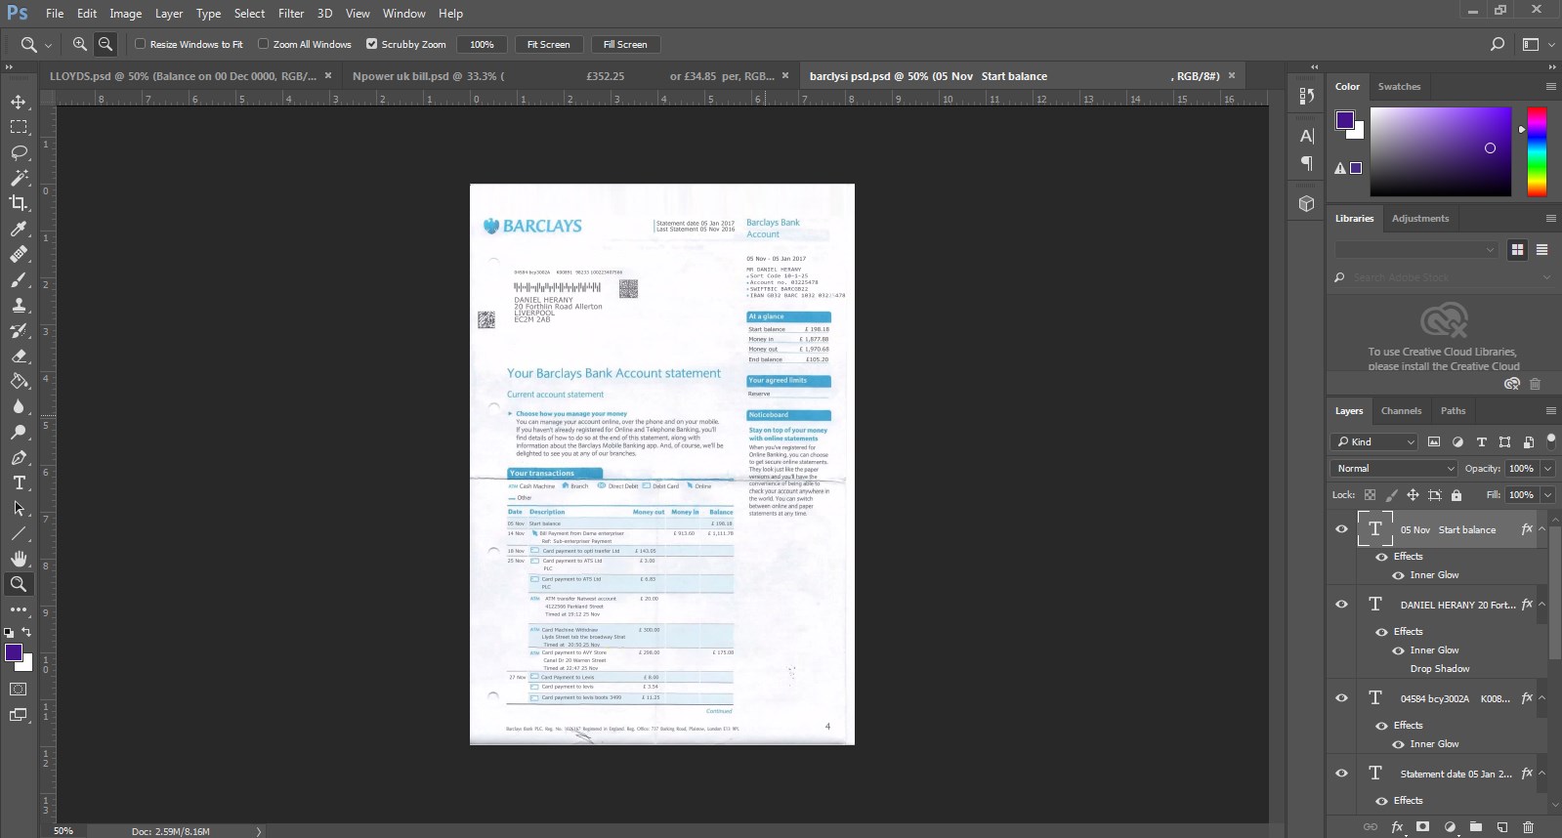Open the workspace switcher dropdown
The height and width of the screenshot is (838, 1562).
click(x=1537, y=44)
